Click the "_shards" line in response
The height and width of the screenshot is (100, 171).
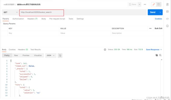point(21,69)
